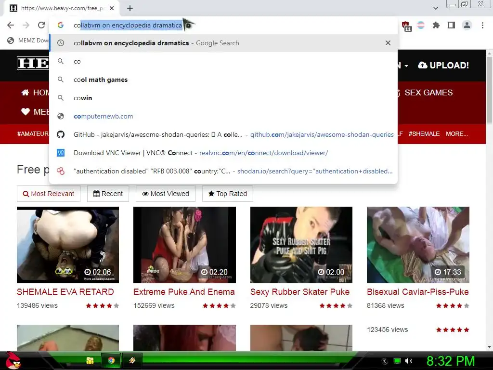Open the uBlock extension icon with badge
Image resolution: width=493 pixels, height=370 pixels.
tap(406, 26)
